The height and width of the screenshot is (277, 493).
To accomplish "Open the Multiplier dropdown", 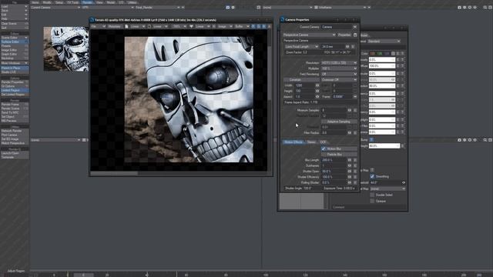I will coord(339,68).
